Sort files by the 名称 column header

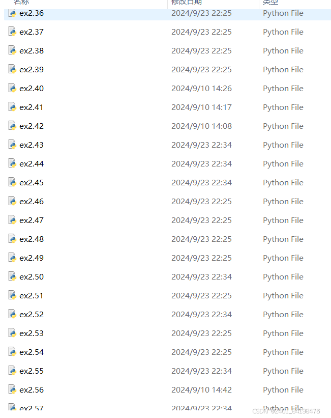21,3
